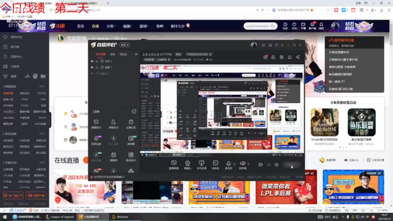This screenshot has width=393, height=221.
Task: Click 客户端 icon in Douyu header
Action: [312, 26]
